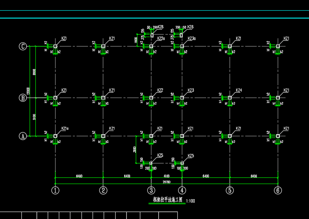Click the 1:100 scale text

191,201
